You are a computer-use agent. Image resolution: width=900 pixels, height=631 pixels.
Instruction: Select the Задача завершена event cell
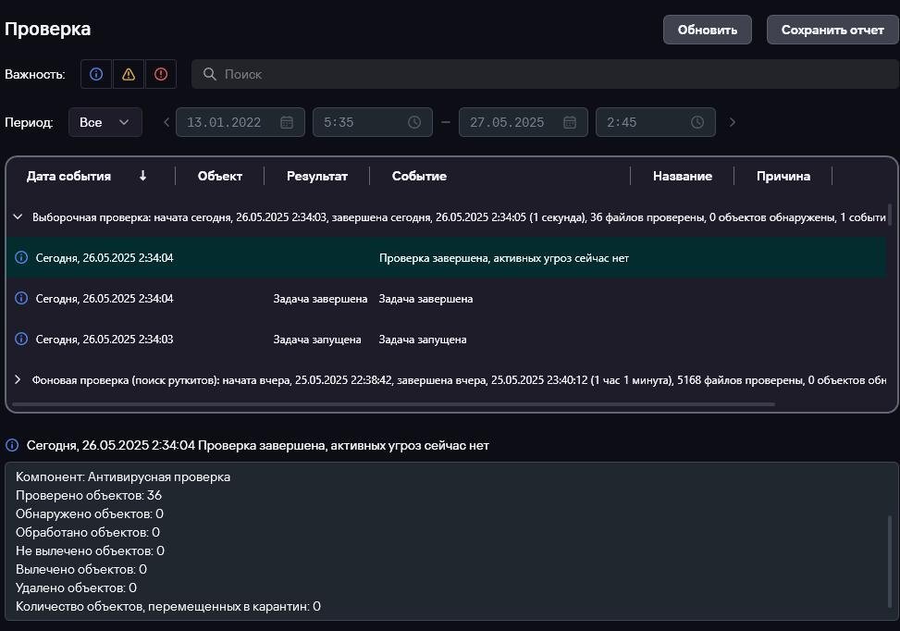425,299
